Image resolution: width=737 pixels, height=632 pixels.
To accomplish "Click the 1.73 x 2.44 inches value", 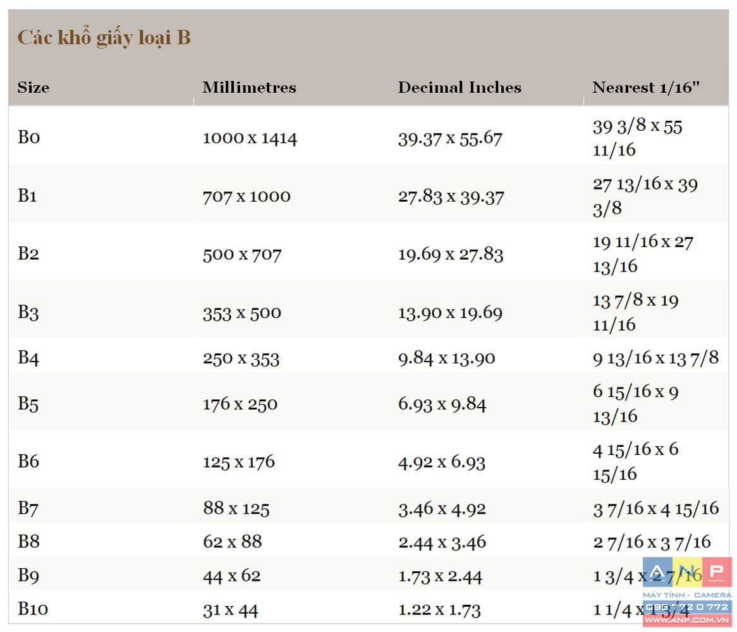I will [440, 576].
